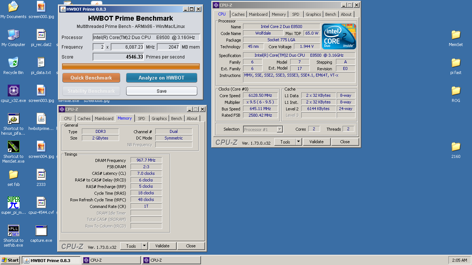The height and width of the screenshot is (265, 472).
Task: Click the CAS# Latency 7.0 clocks value
Action: tap(146, 173)
